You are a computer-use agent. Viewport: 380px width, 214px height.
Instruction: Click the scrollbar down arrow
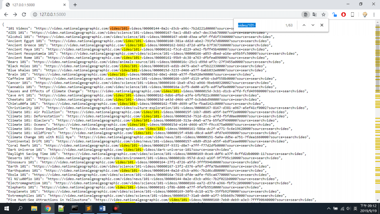point(377,201)
